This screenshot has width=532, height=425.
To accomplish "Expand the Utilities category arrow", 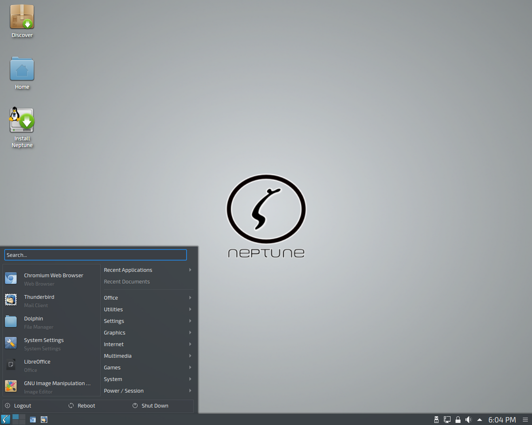I will [190, 309].
